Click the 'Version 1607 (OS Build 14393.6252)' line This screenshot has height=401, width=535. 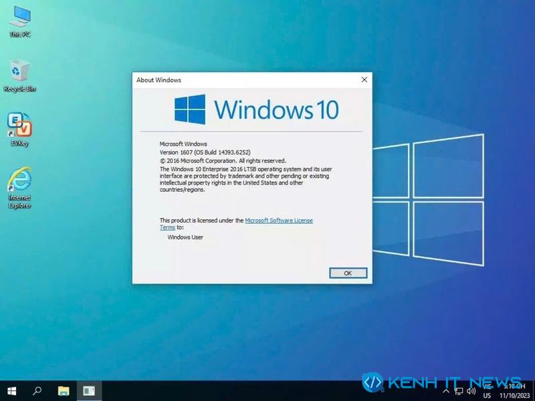click(205, 152)
